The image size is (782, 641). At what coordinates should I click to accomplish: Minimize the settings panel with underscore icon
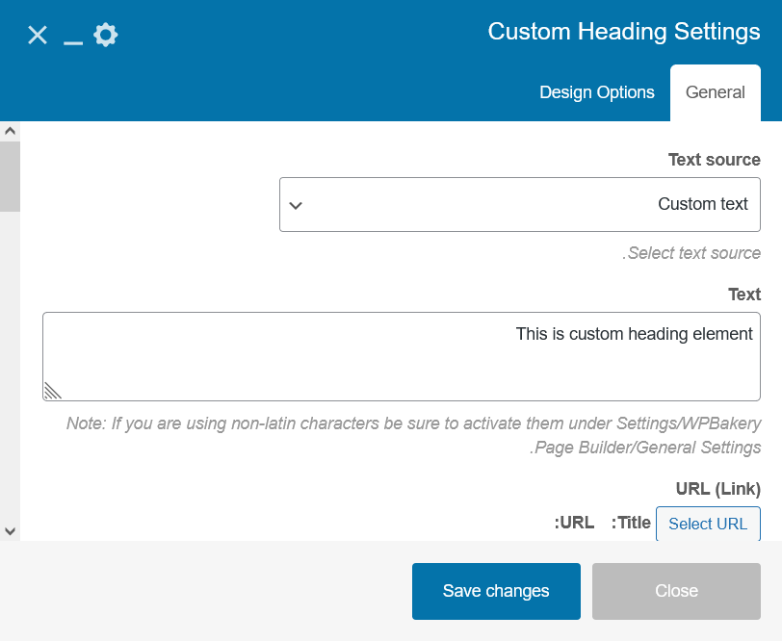coord(73,43)
